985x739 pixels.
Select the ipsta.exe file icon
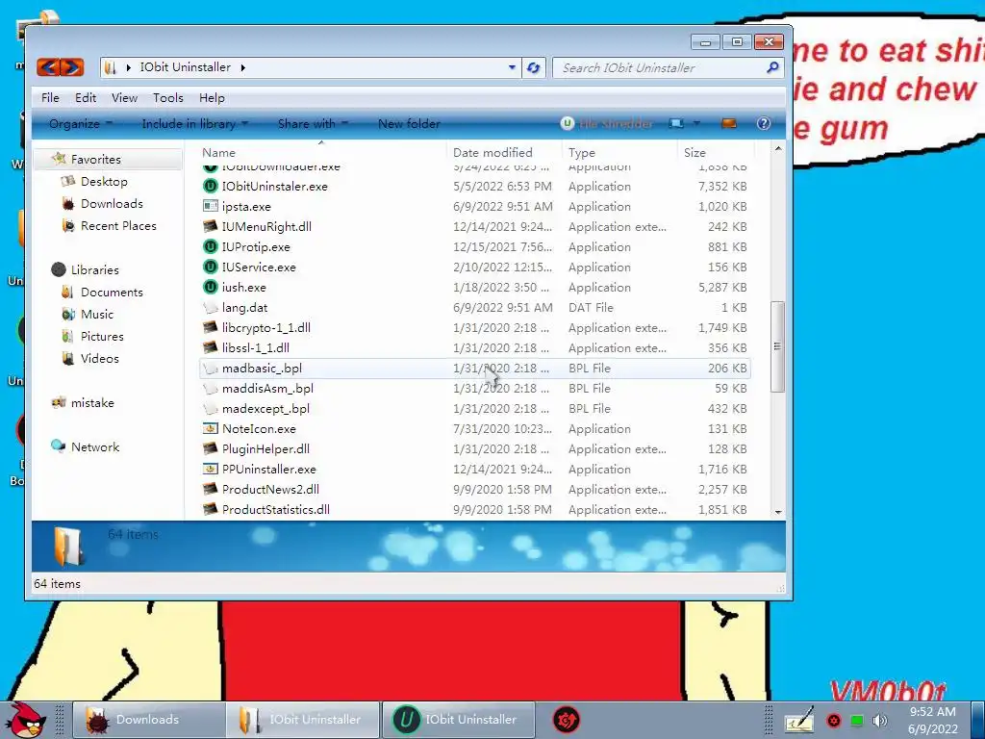coord(211,206)
